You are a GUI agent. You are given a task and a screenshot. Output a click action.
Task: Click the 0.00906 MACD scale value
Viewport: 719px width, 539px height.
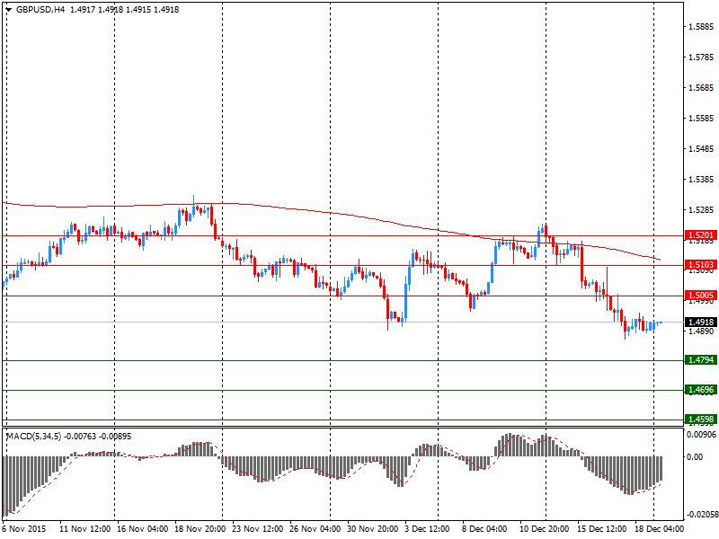point(702,434)
